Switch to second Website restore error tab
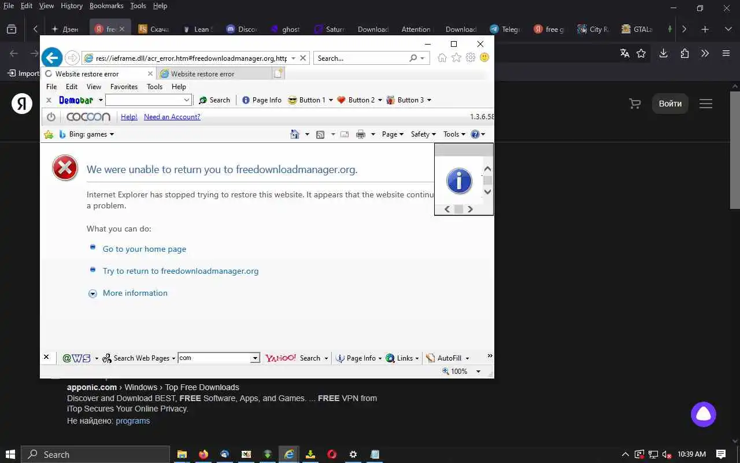 [x=213, y=74]
